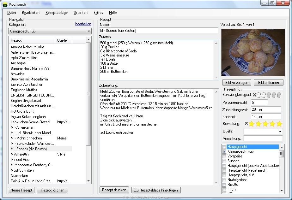Click Zutaten box scroll down arrow
292x200 pixels.
pos(216,77)
